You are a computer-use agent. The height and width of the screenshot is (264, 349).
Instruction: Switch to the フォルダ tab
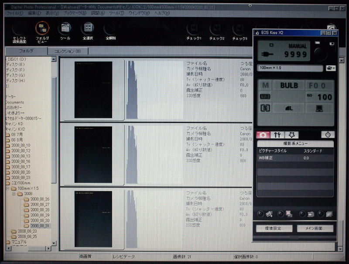pos(26,51)
